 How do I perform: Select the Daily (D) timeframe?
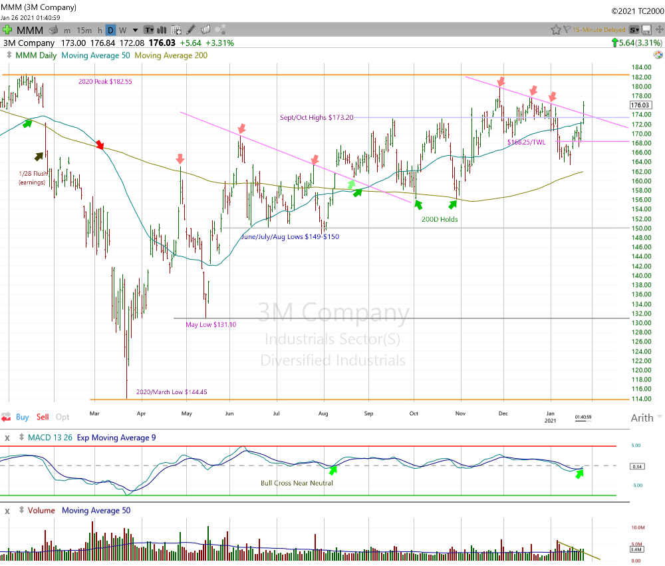click(110, 30)
